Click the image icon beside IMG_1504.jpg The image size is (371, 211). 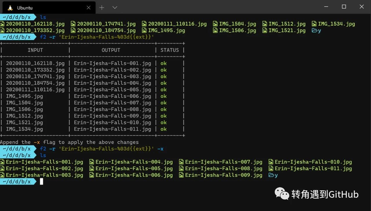(x=215, y=24)
